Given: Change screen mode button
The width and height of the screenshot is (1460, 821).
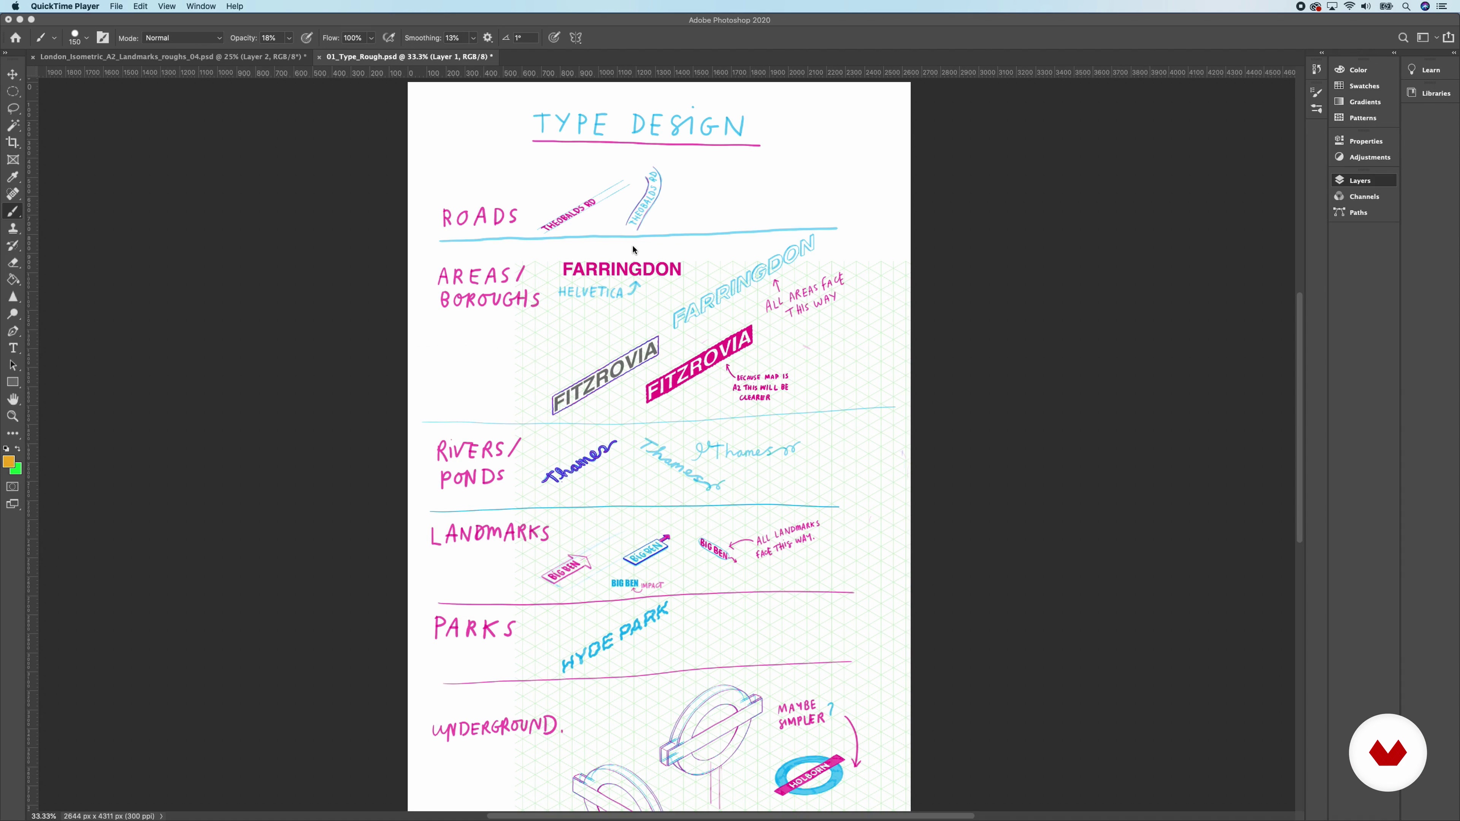Looking at the screenshot, I should pos(13,504).
